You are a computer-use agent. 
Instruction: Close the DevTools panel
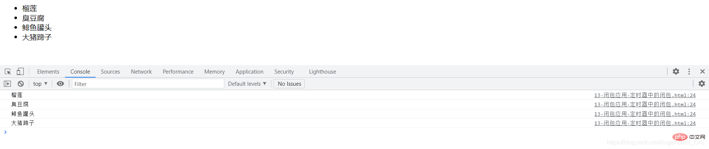tap(702, 71)
